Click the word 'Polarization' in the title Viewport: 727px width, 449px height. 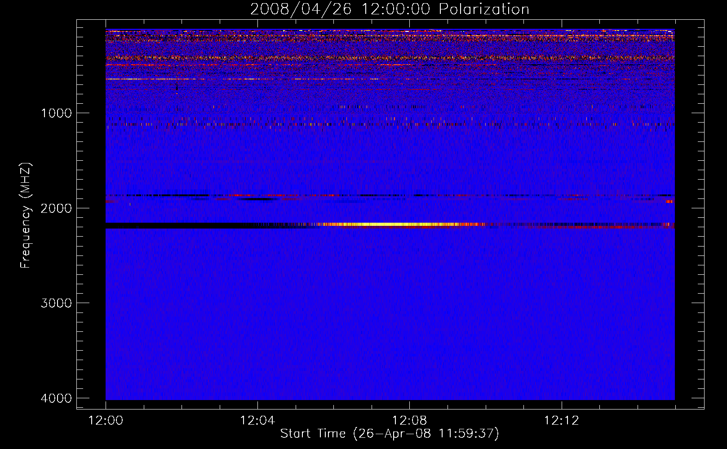[484, 9]
